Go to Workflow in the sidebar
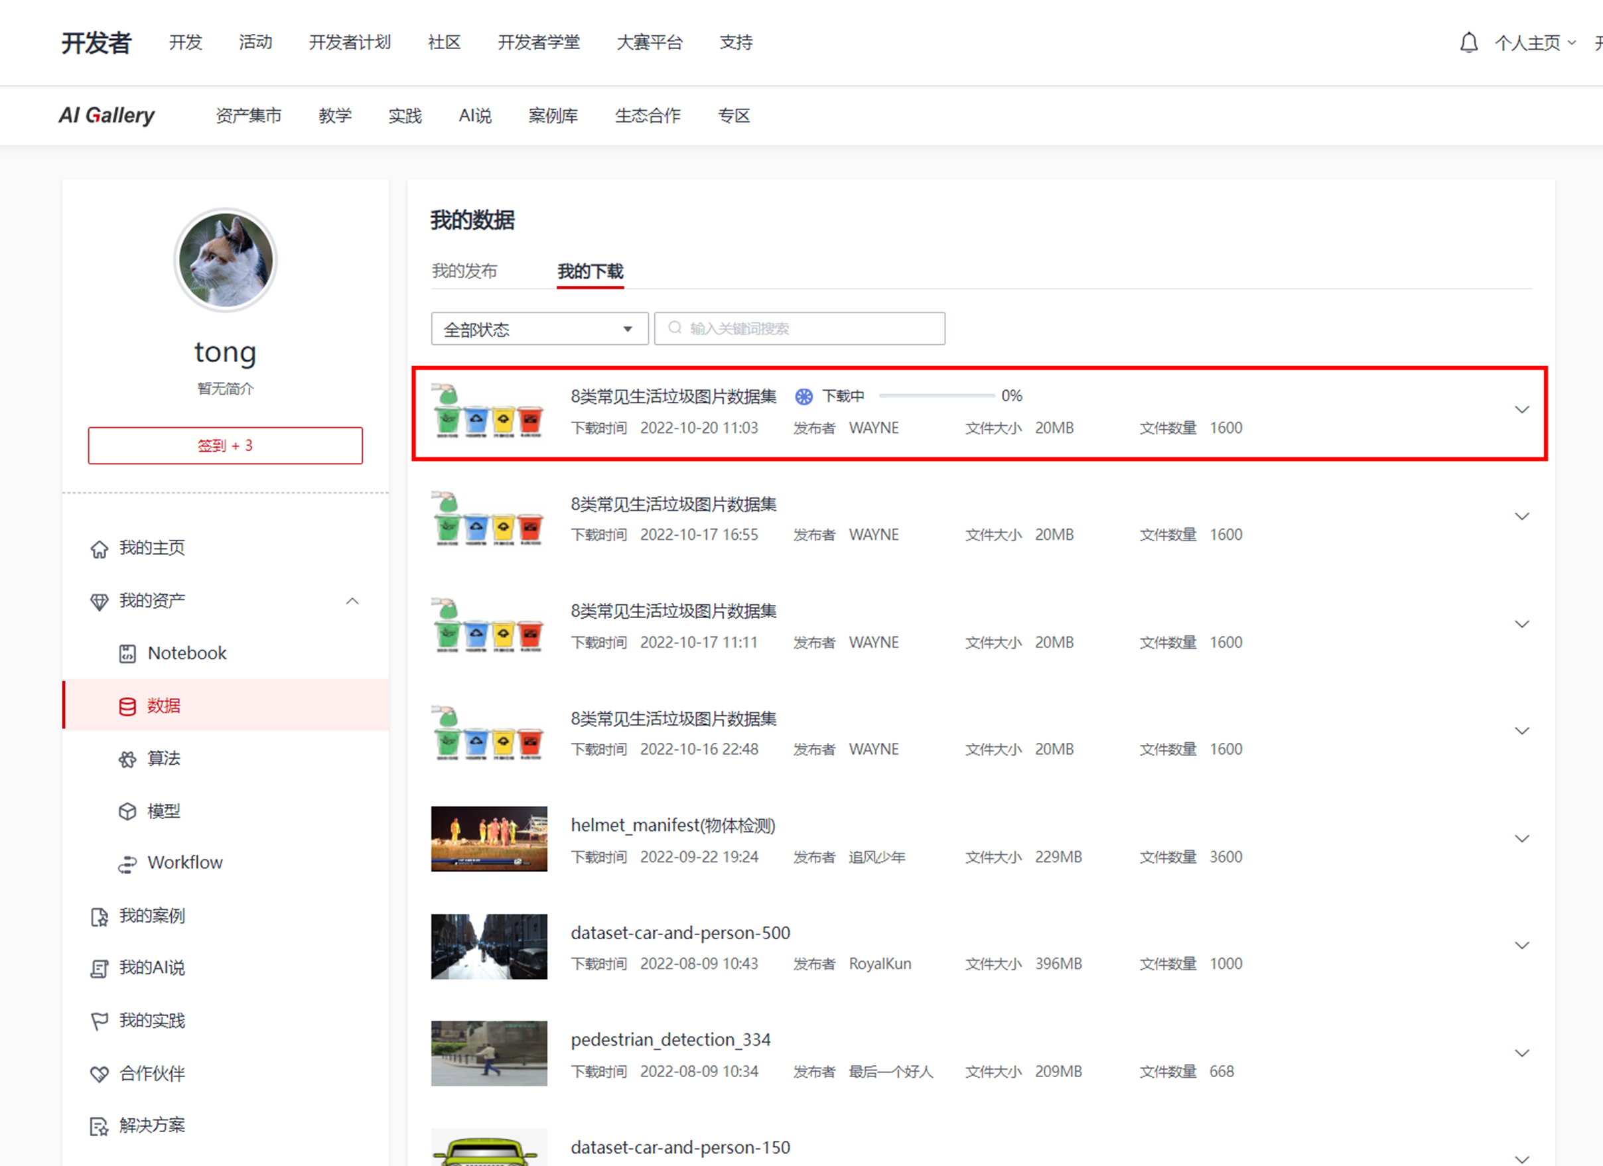The height and width of the screenshot is (1166, 1603). [184, 863]
